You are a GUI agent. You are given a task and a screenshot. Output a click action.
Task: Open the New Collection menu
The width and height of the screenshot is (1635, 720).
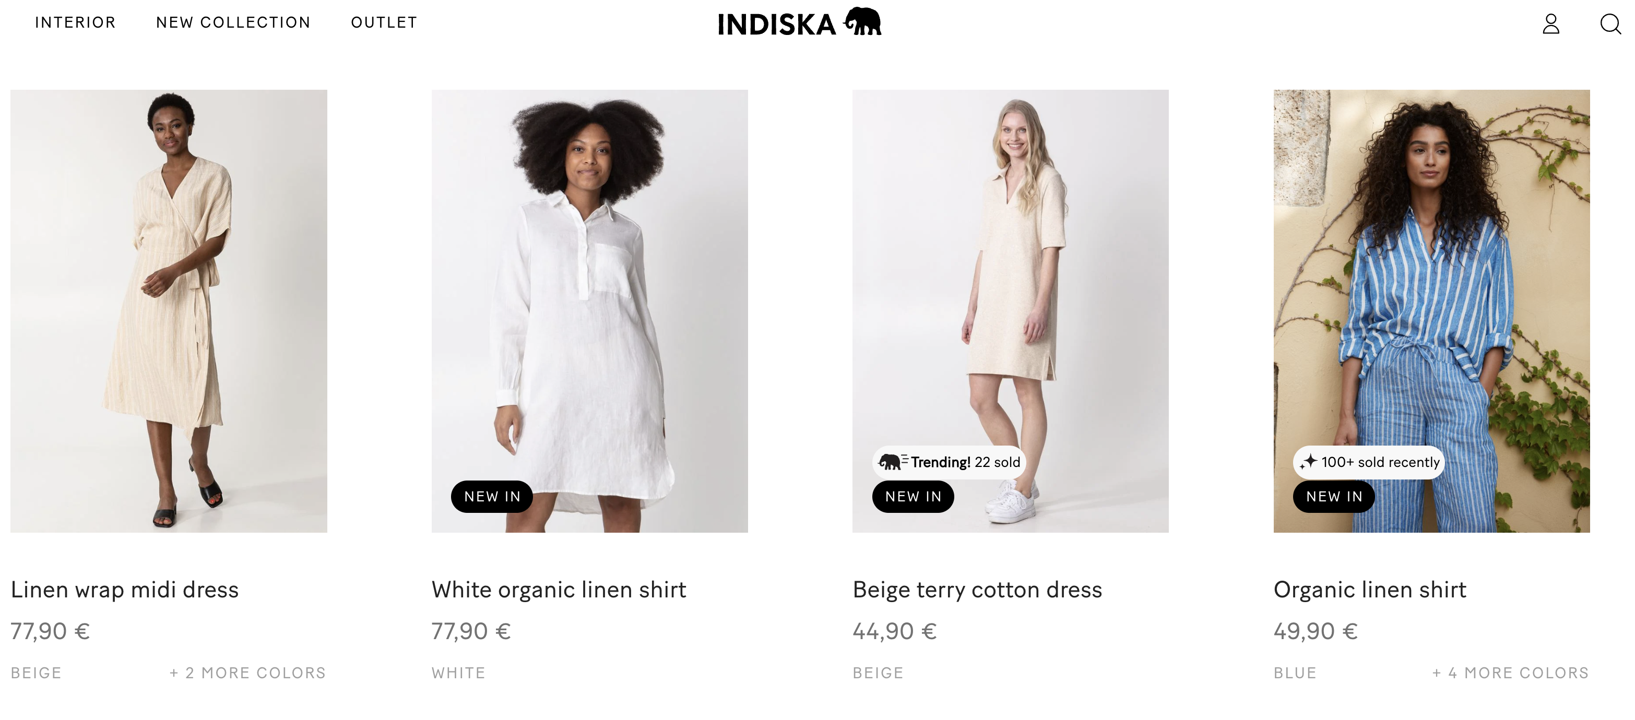tap(233, 23)
